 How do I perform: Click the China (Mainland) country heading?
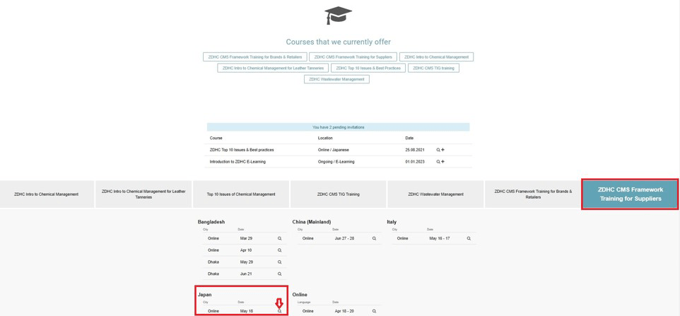(x=312, y=222)
